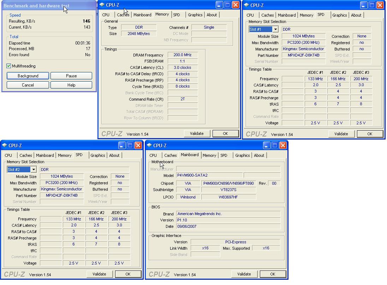
Task: Click the LPCIO value W83697HF
Action: coord(228,197)
